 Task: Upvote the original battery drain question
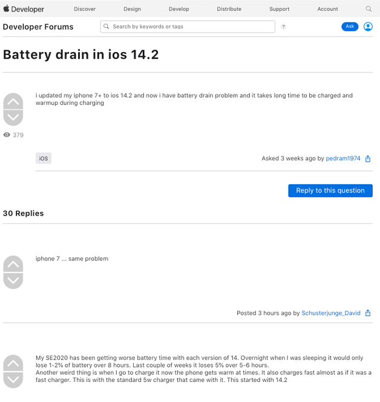tap(13, 102)
